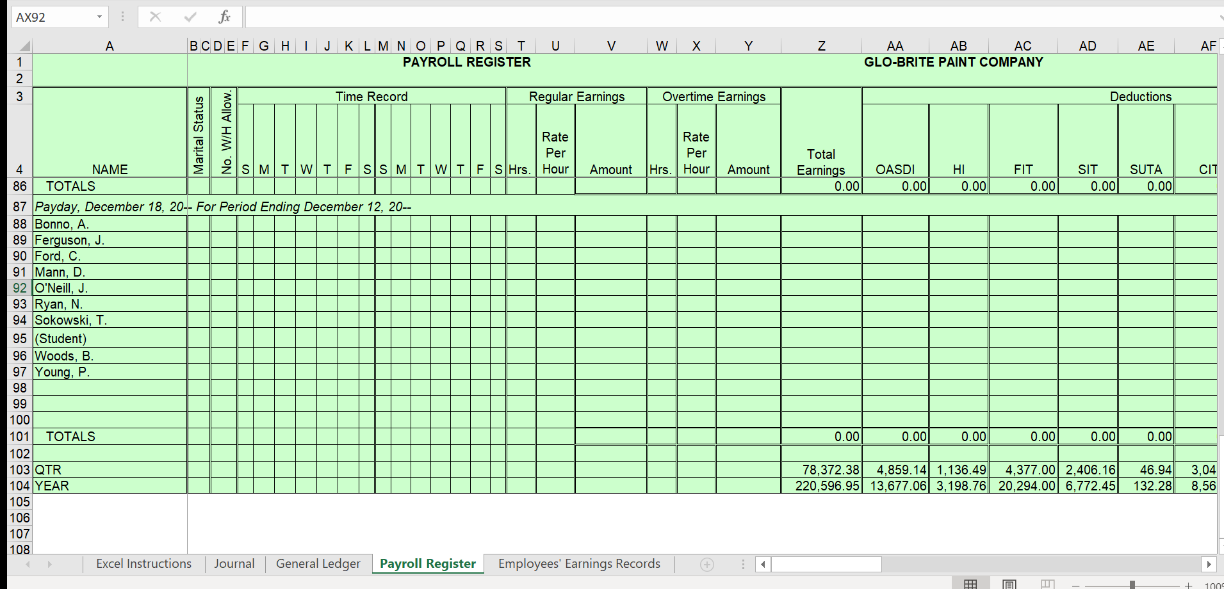The width and height of the screenshot is (1224, 589).
Task: Click the Regular Earnings header cell
Action: (576, 96)
